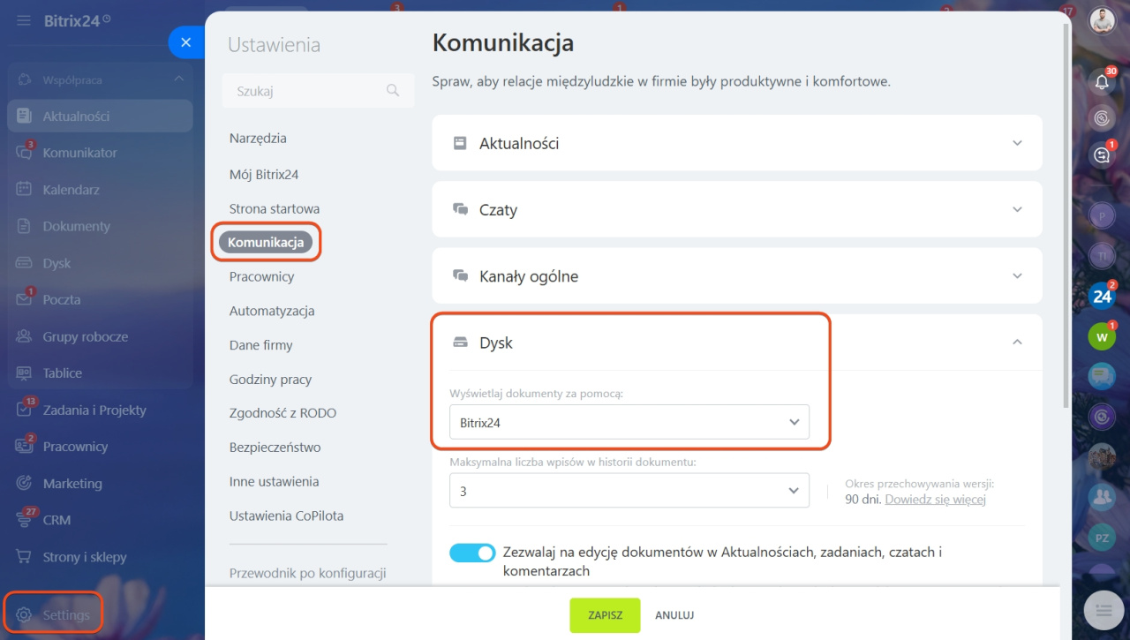Screen dimensions: 1130x640
Task: Open the hamburger menu next to Bitrix24
Action: [24, 20]
